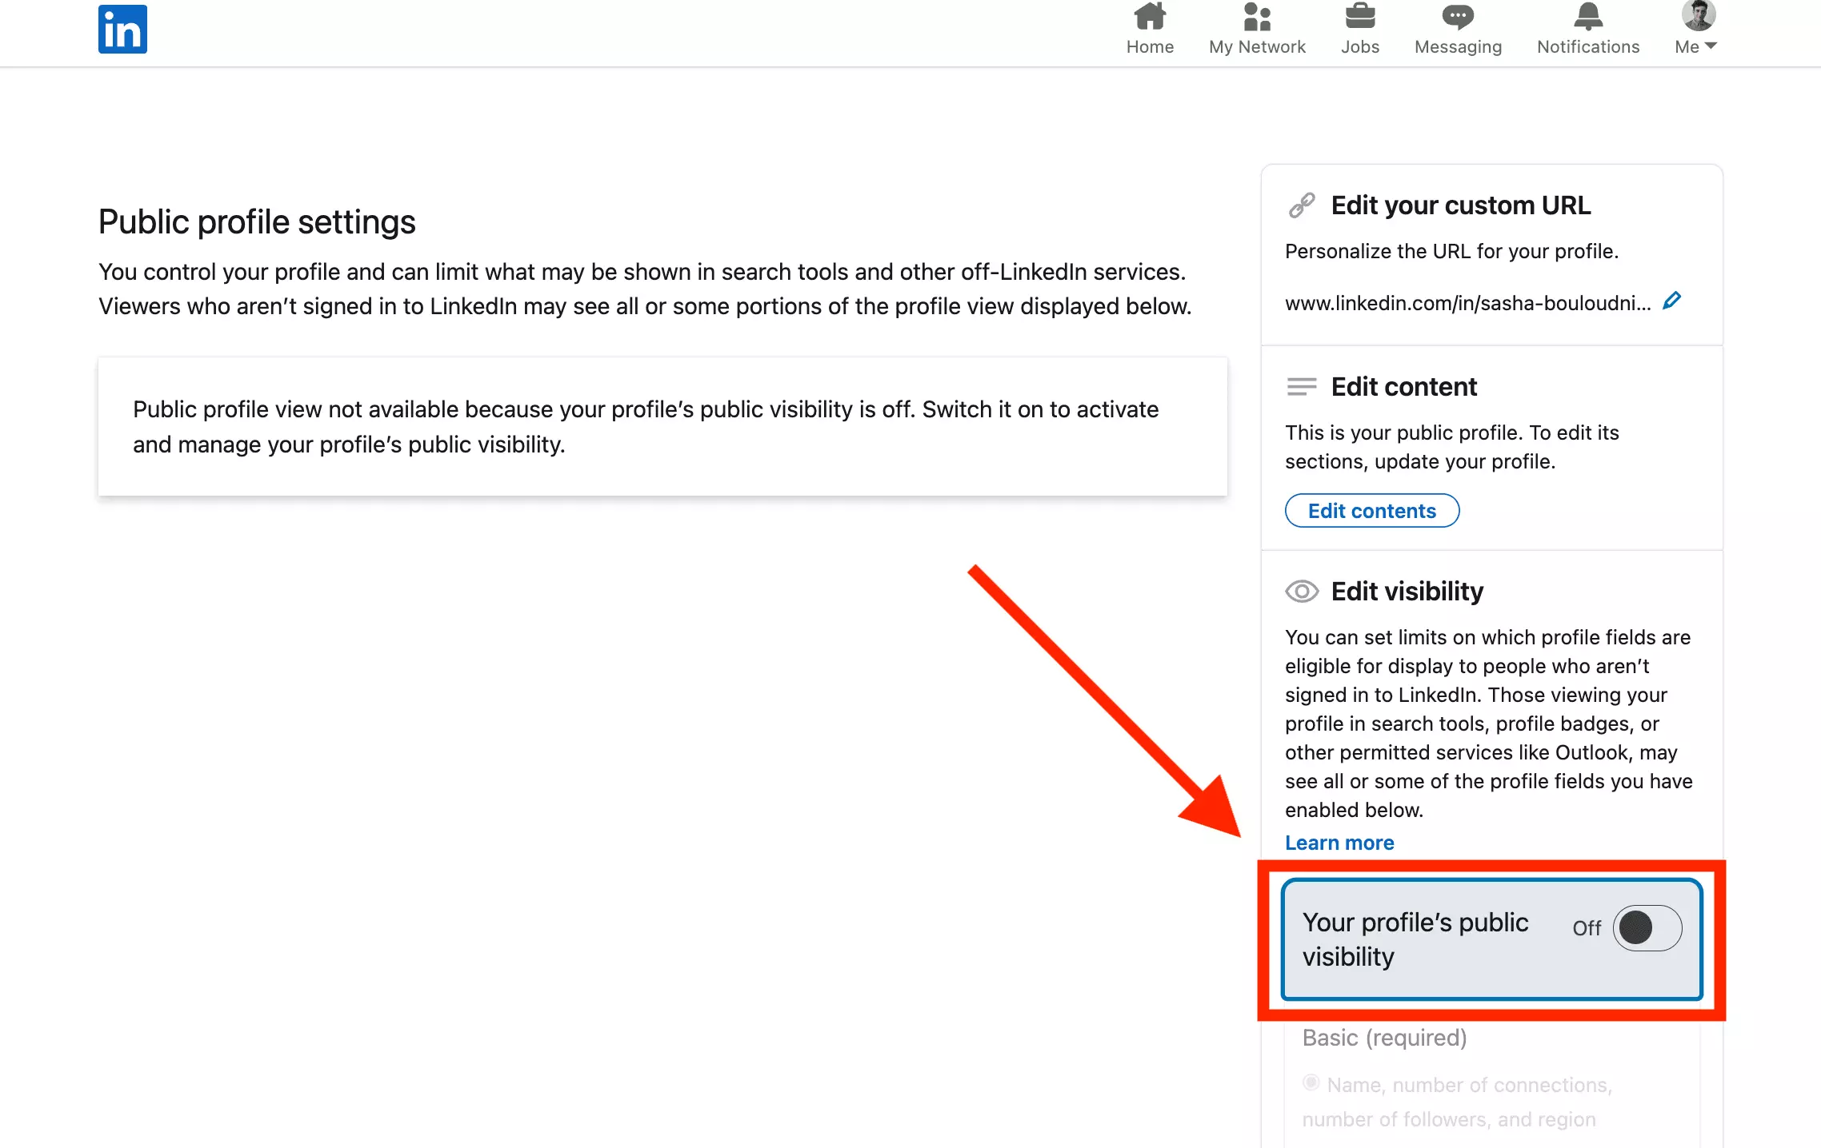Click the Edit content heading
Screen dimensions: 1821x1148
pyautogui.click(x=1403, y=387)
